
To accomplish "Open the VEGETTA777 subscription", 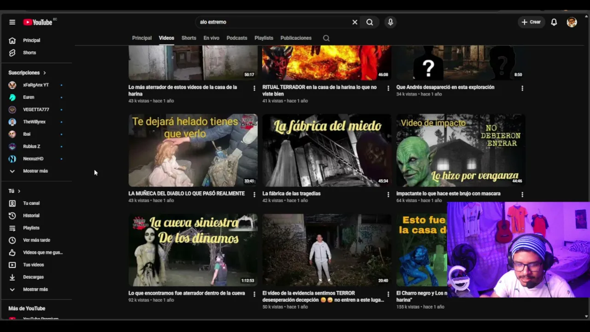I will tap(37, 110).
